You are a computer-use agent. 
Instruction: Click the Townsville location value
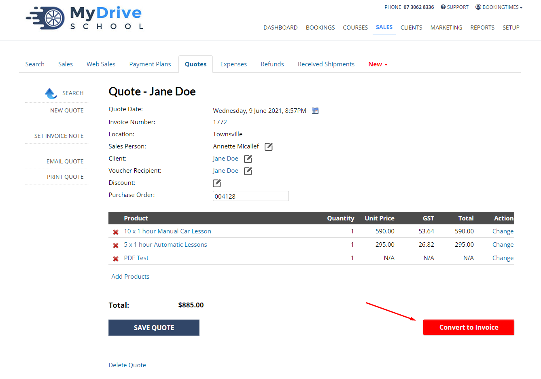point(228,134)
